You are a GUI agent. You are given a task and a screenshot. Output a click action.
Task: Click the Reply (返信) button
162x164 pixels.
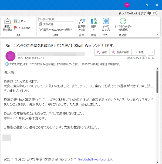tap(102, 52)
